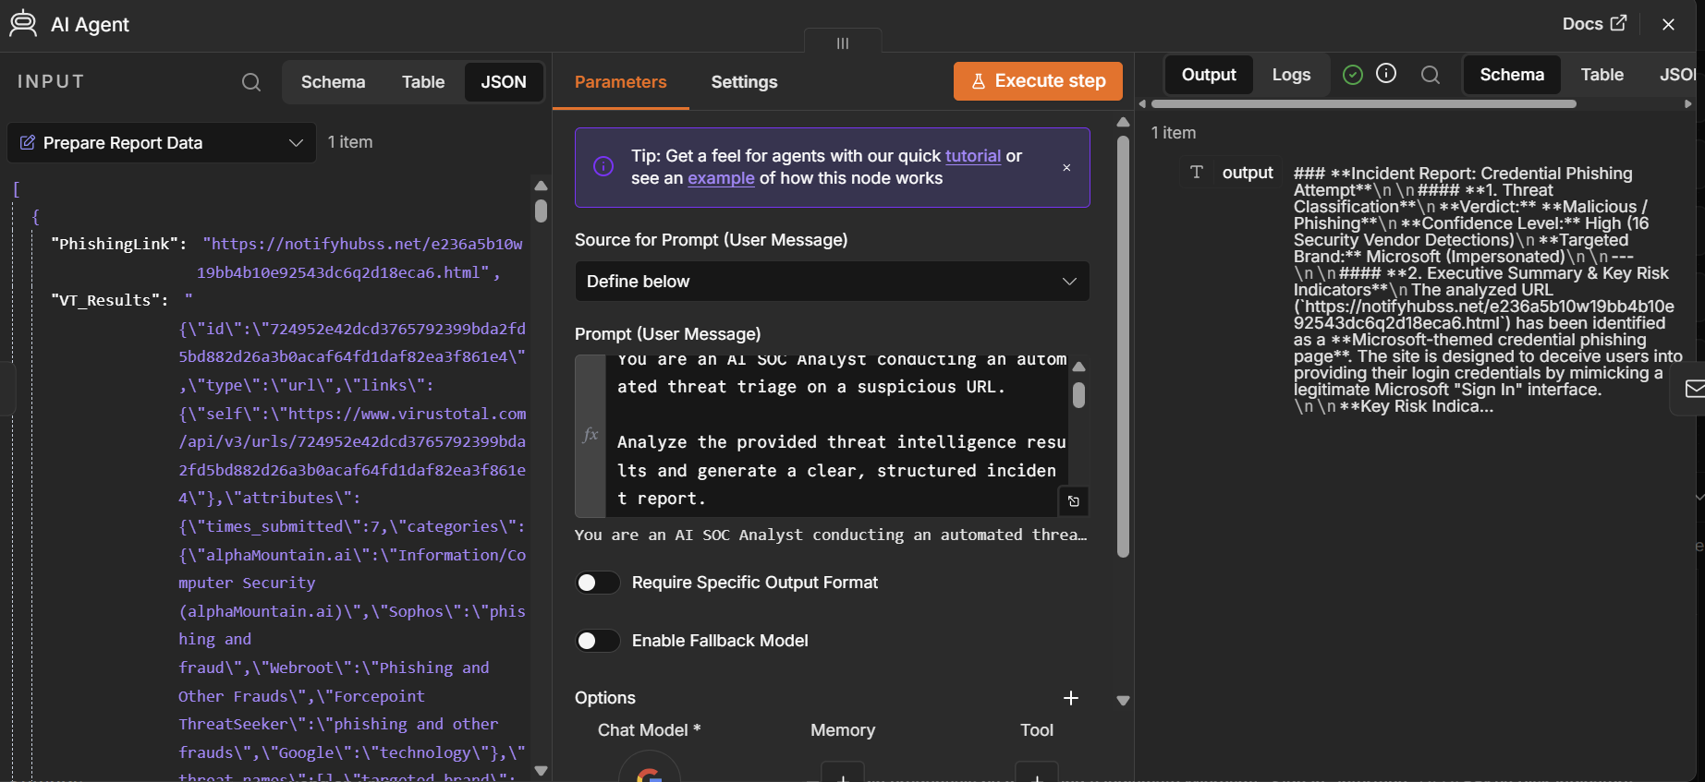Open the prompt expression editor expand icon

coord(1073,501)
